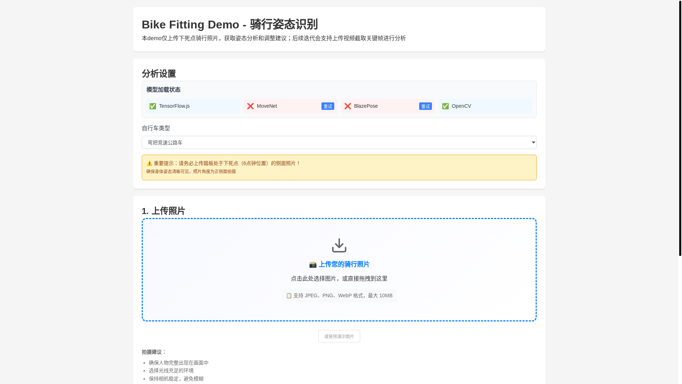Click the OpenCV status label
The width and height of the screenshot is (682, 384).
pyautogui.click(x=461, y=106)
